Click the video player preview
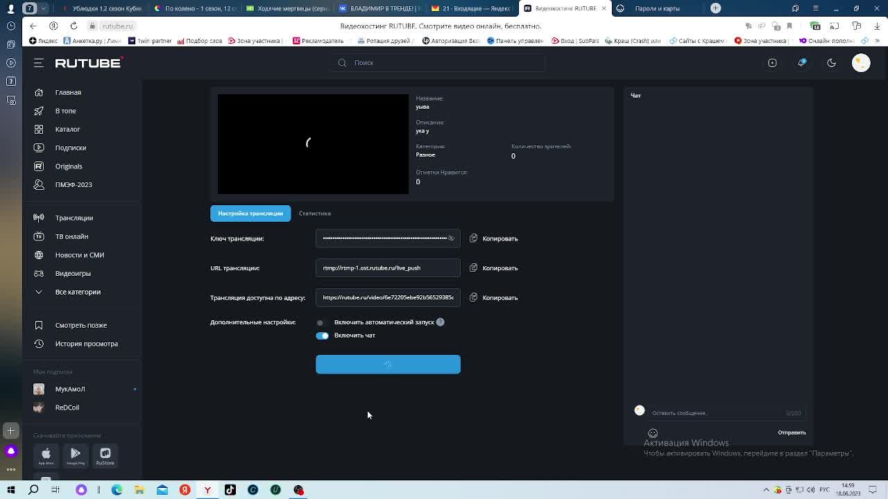 313,144
